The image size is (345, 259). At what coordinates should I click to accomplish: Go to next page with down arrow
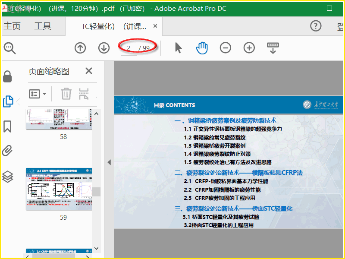click(x=104, y=48)
